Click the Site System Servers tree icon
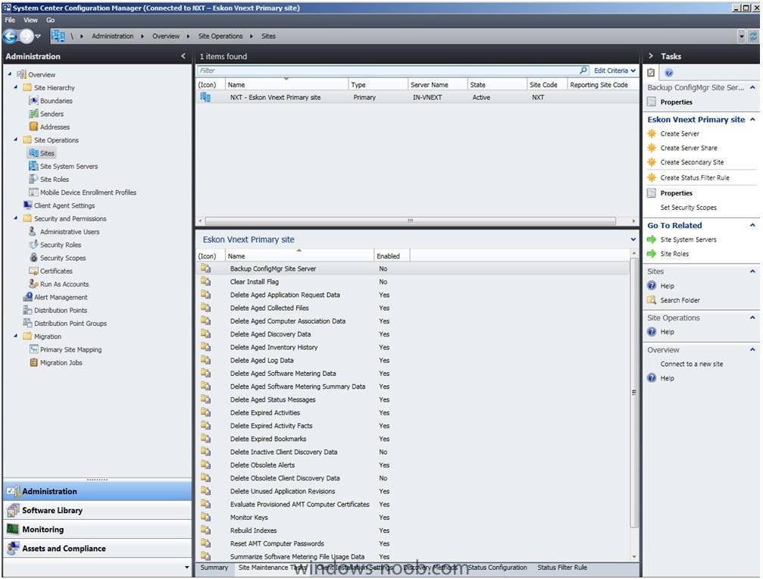The width and height of the screenshot is (763, 579). pos(33,167)
